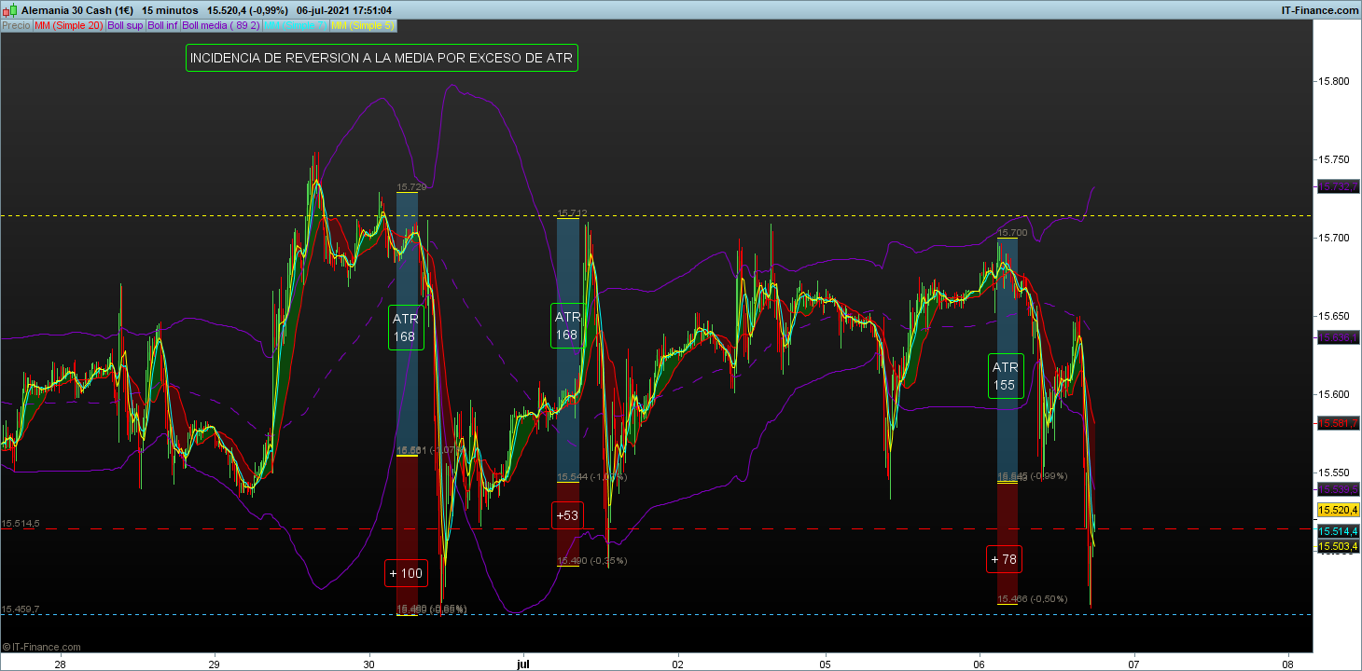The height and width of the screenshot is (671, 1362).
Task: Open the MM (Simple 20) indicator label
Action: 69,25
